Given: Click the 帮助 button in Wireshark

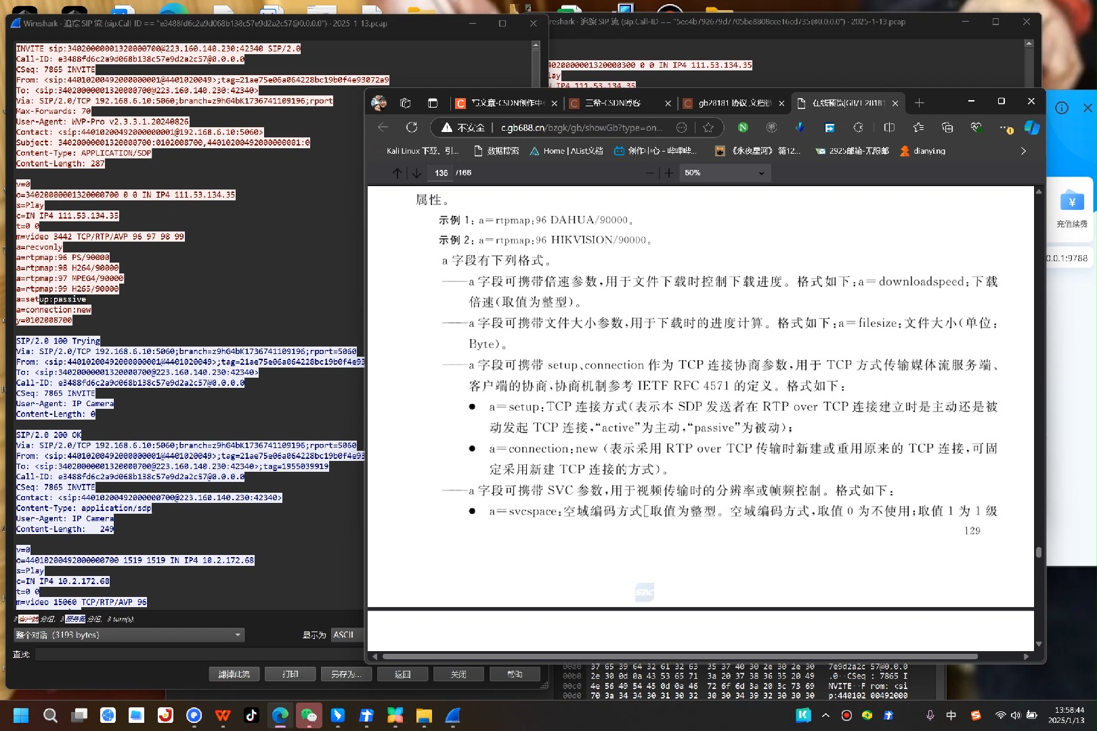Looking at the screenshot, I should 515,674.
